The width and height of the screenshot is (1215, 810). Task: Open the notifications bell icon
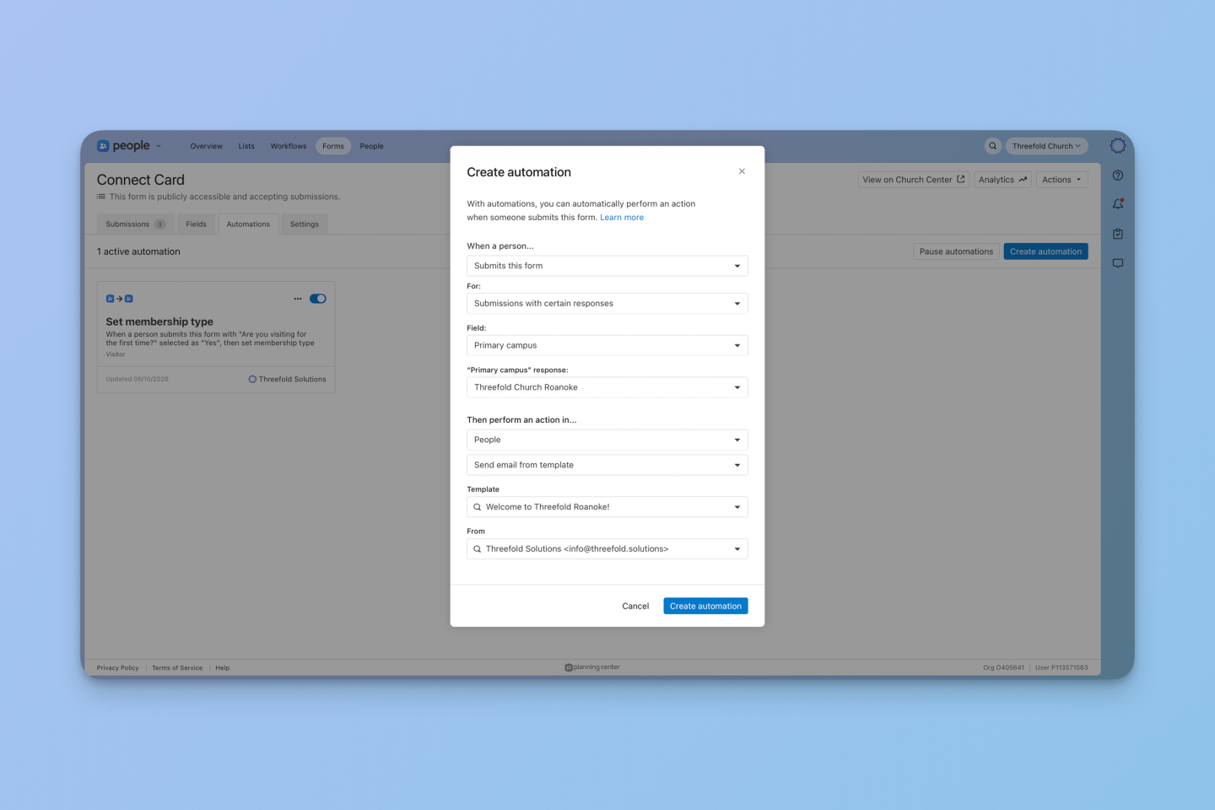click(x=1118, y=204)
